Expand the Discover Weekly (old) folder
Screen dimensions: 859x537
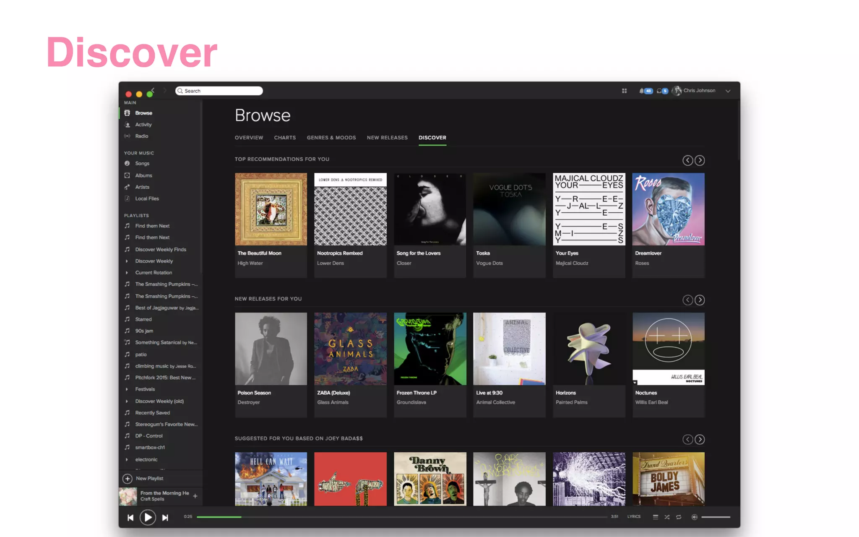pos(127,401)
